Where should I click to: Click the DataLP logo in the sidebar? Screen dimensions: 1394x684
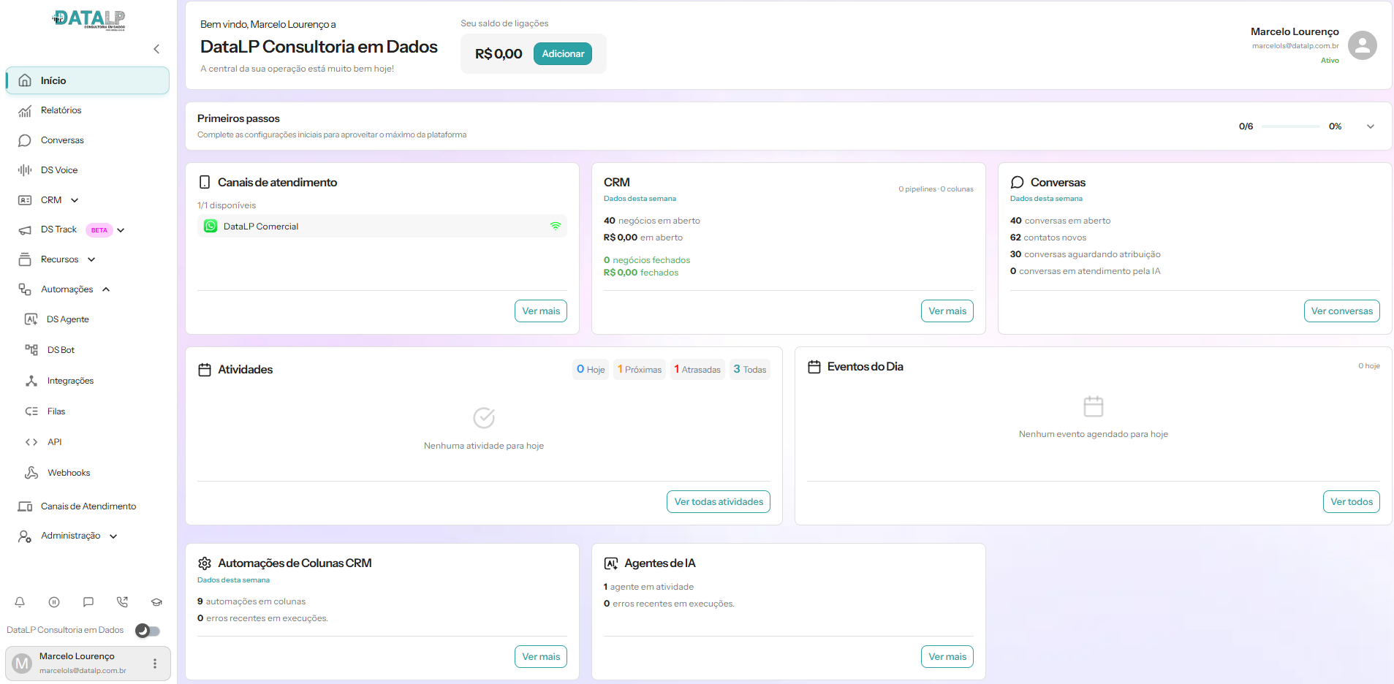point(88,19)
